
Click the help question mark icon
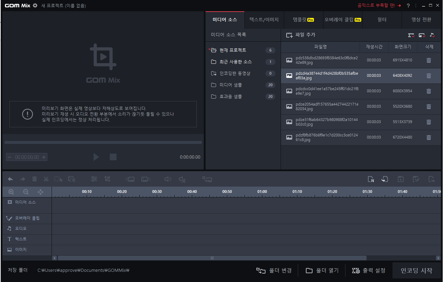point(408,6)
